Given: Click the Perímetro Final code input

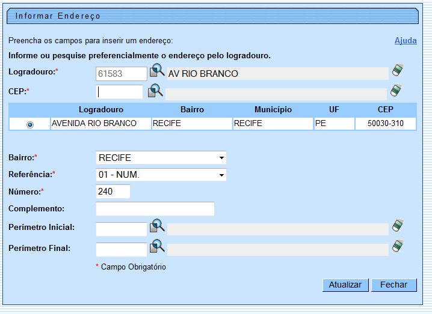Looking at the screenshot, I should pyautogui.click(x=122, y=249).
